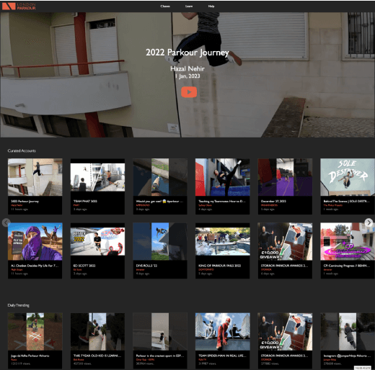Image resolution: width=375 pixels, height=370 pixels.
Task: Open STORROR PARKOUR AWARDS thumbnail in Daily Trending
Action: (285, 332)
